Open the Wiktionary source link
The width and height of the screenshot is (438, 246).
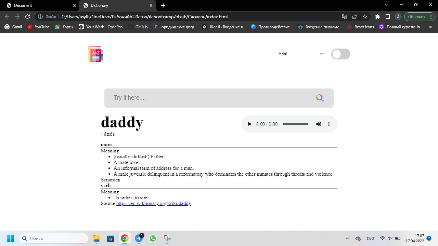pyautogui.click(x=154, y=203)
